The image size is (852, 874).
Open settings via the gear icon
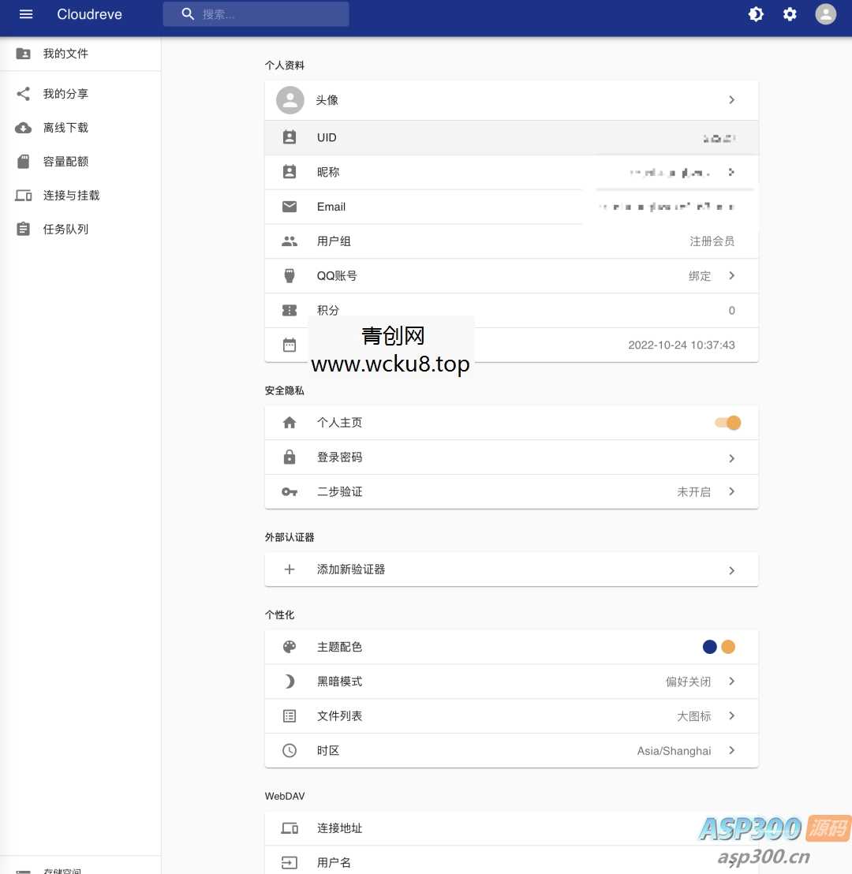(x=790, y=14)
